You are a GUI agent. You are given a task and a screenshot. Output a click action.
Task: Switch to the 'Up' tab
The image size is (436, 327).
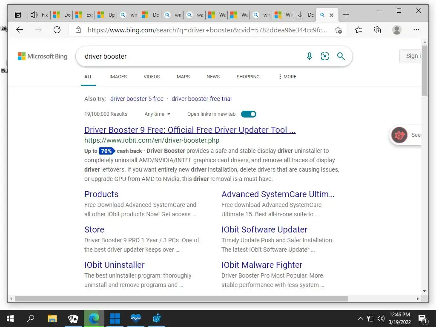click(106, 15)
